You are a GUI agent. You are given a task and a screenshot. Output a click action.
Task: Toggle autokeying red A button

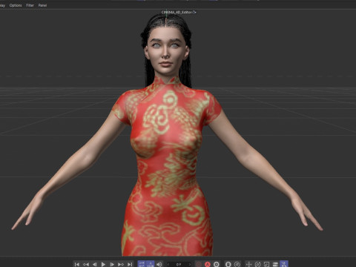pyautogui.click(x=208, y=264)
